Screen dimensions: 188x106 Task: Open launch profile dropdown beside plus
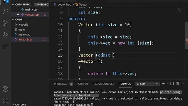pos(167,84)
